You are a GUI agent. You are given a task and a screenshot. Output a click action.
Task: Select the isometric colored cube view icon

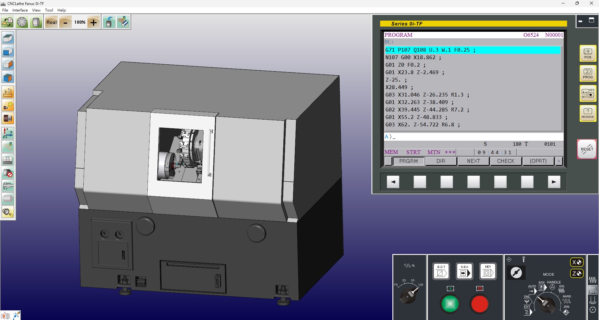coord(8,77)
